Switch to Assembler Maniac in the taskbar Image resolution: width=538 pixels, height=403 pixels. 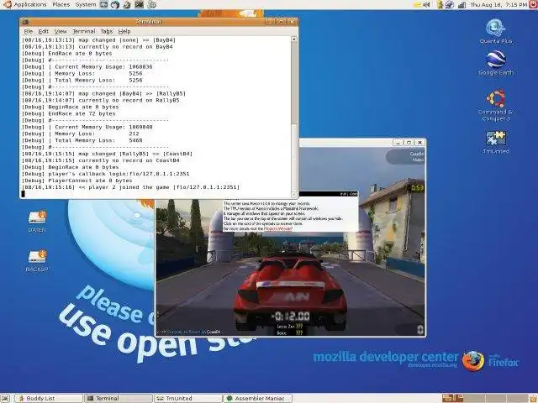[x=258, y=398]
